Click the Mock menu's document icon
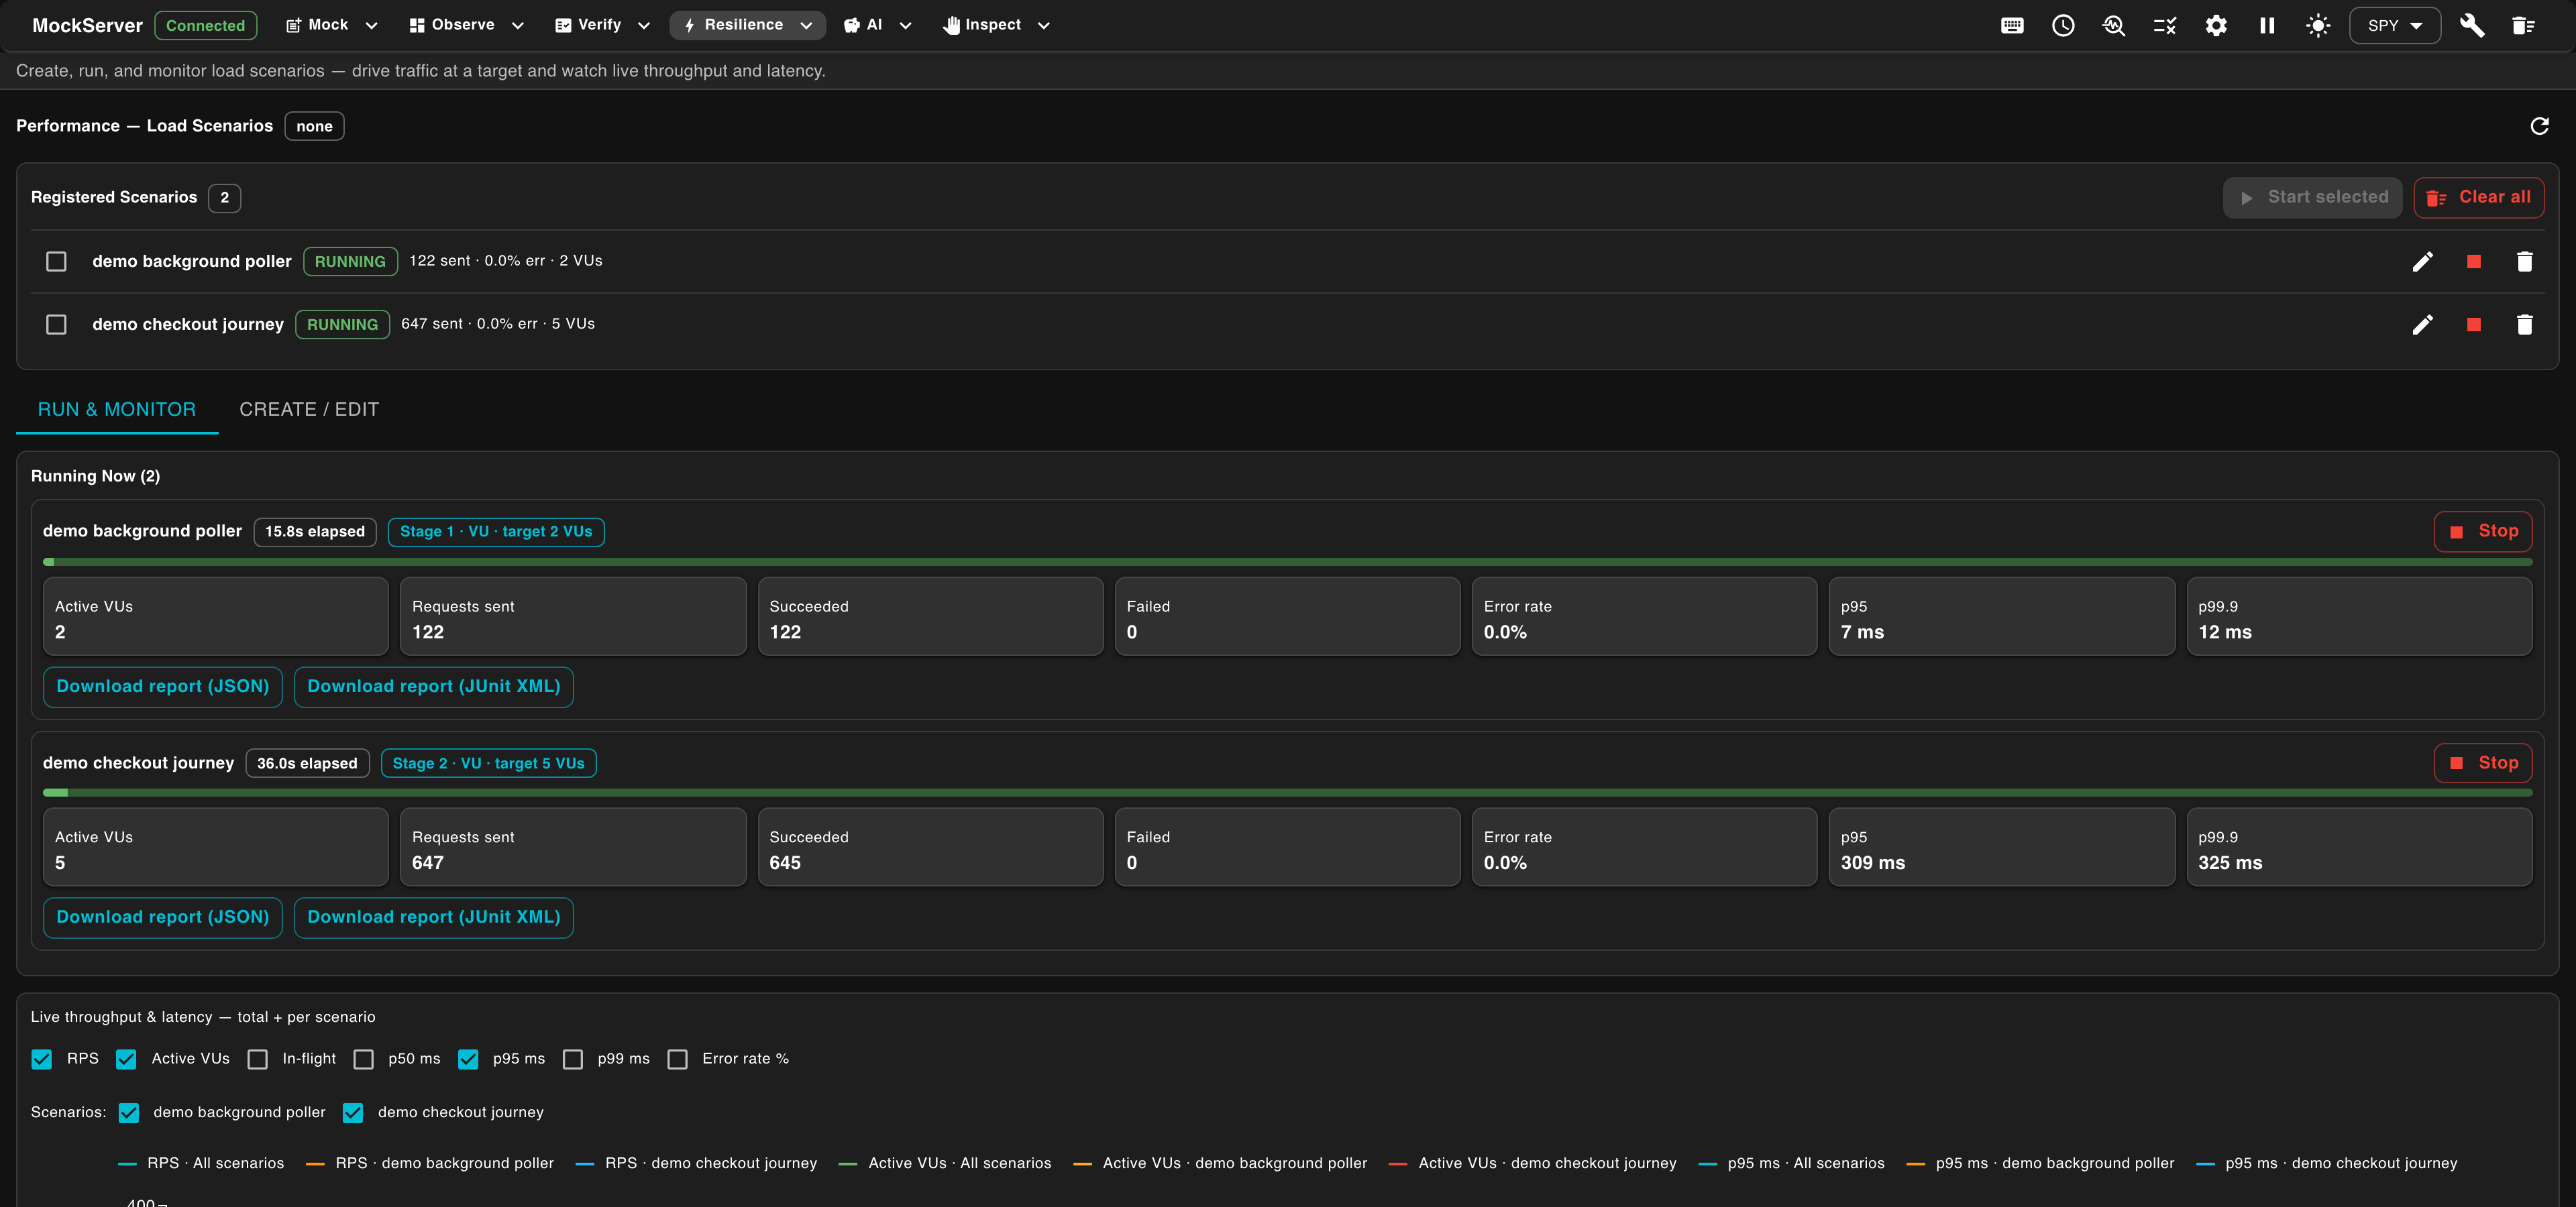 tap(293, 26)
